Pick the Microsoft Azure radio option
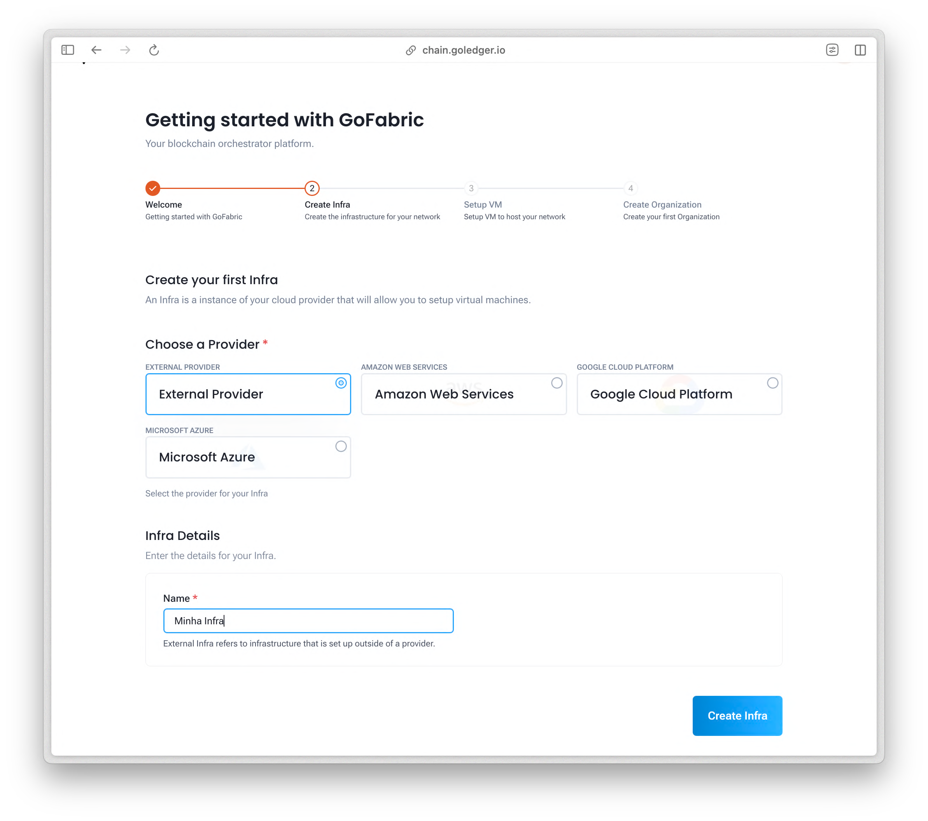928x821 pixels. click(341, 446)
